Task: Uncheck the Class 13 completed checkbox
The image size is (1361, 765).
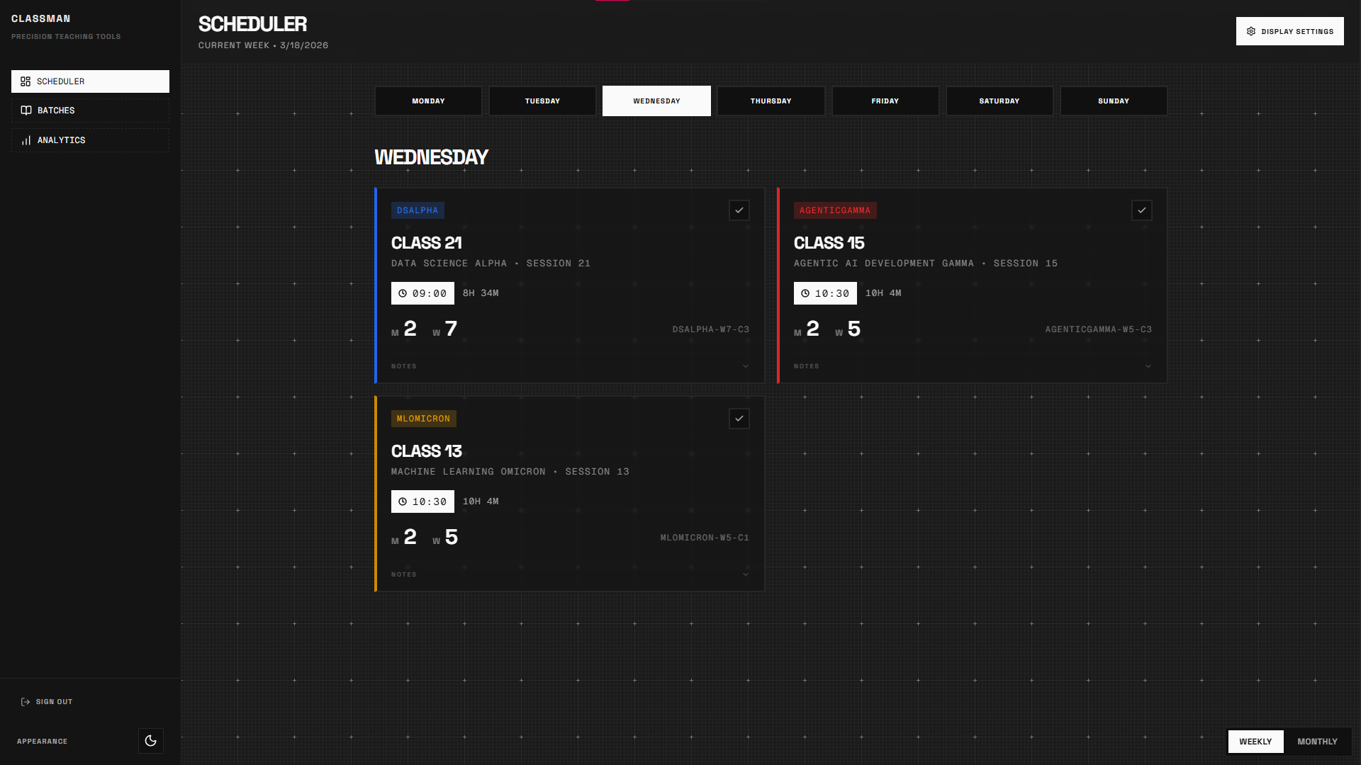Action: pos(739,419)
